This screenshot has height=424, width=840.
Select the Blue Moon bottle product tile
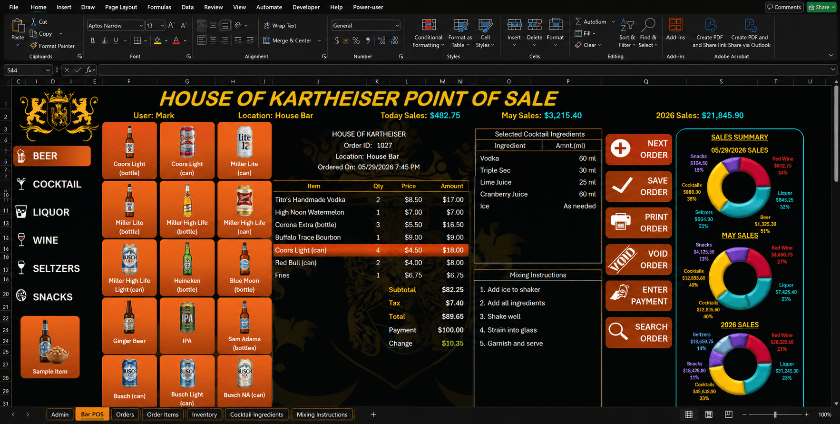[244, 267]
